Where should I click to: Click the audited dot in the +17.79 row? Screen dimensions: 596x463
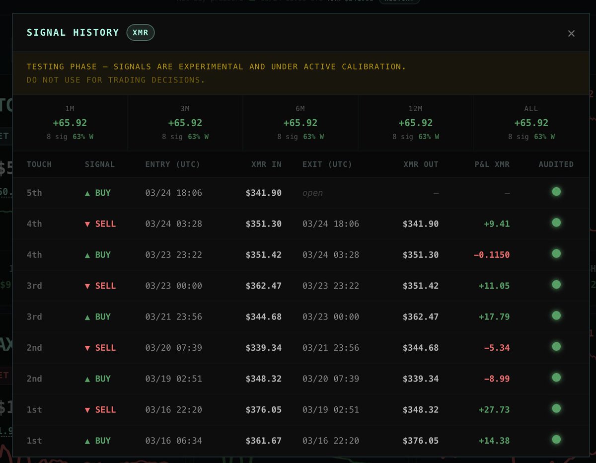pyautogui.click(x=556, y=315)
